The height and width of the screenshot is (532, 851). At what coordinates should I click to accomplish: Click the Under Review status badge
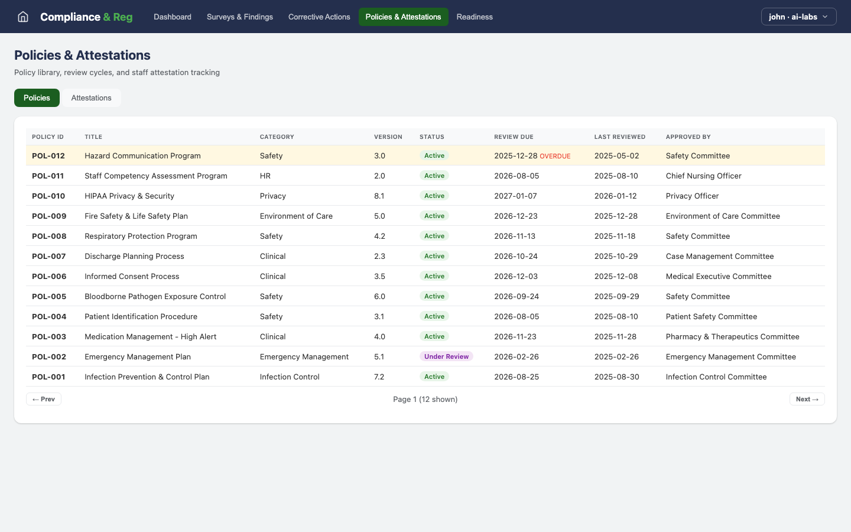pos(446,356)
